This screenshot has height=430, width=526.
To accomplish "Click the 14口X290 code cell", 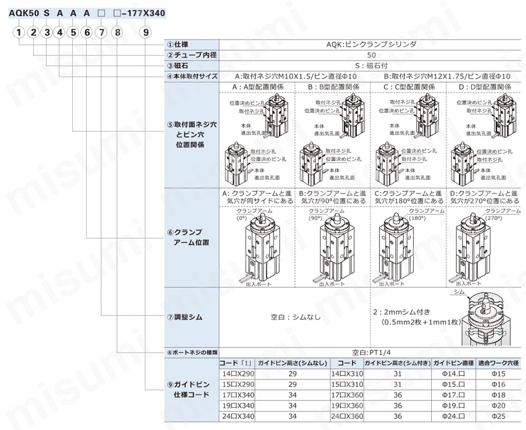I will coord(238,374).
